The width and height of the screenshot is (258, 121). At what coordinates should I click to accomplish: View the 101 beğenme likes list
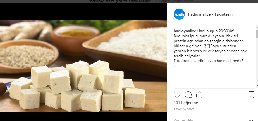pyautogui.click(x=186, y=103)
